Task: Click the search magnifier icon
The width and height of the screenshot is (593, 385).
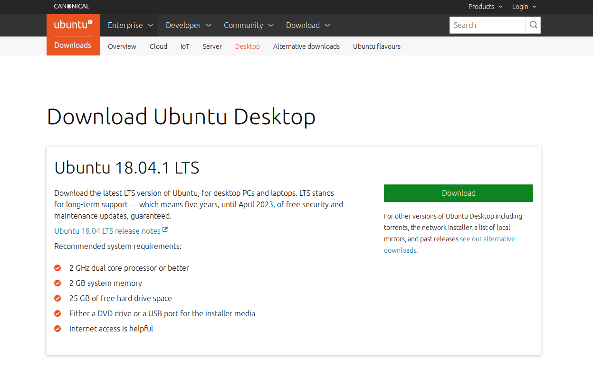Action: click(x=533, y=25)
